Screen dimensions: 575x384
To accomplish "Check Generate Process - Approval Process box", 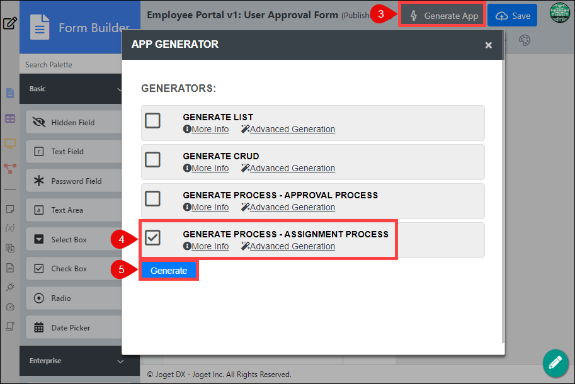I will (152, 198).
